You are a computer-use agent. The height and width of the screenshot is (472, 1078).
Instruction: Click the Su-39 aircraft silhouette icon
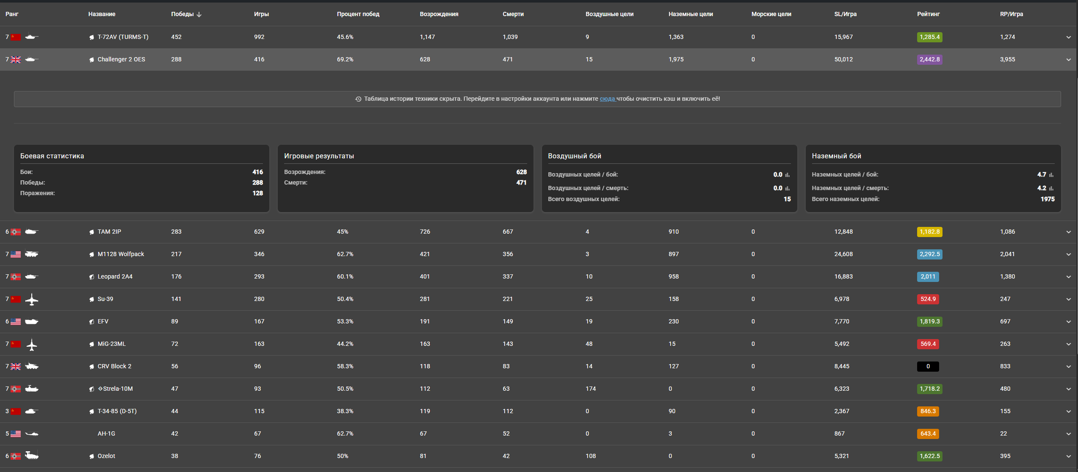click(x=32, y=299)
